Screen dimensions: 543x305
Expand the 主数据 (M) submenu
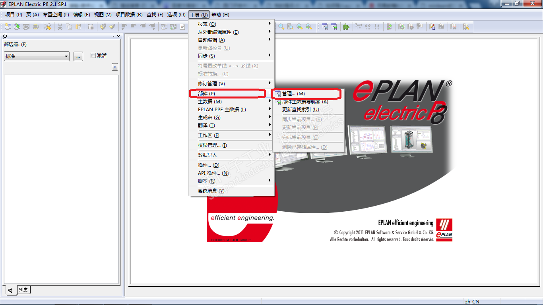pyautogui.click(x=231, y=102)
